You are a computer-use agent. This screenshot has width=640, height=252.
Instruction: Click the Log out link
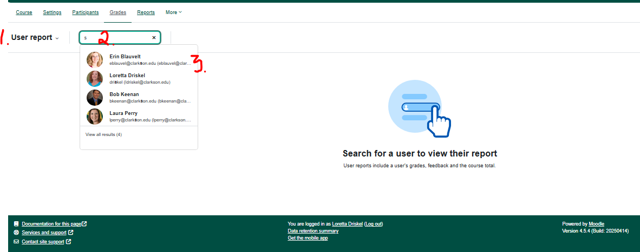(373, 224)
